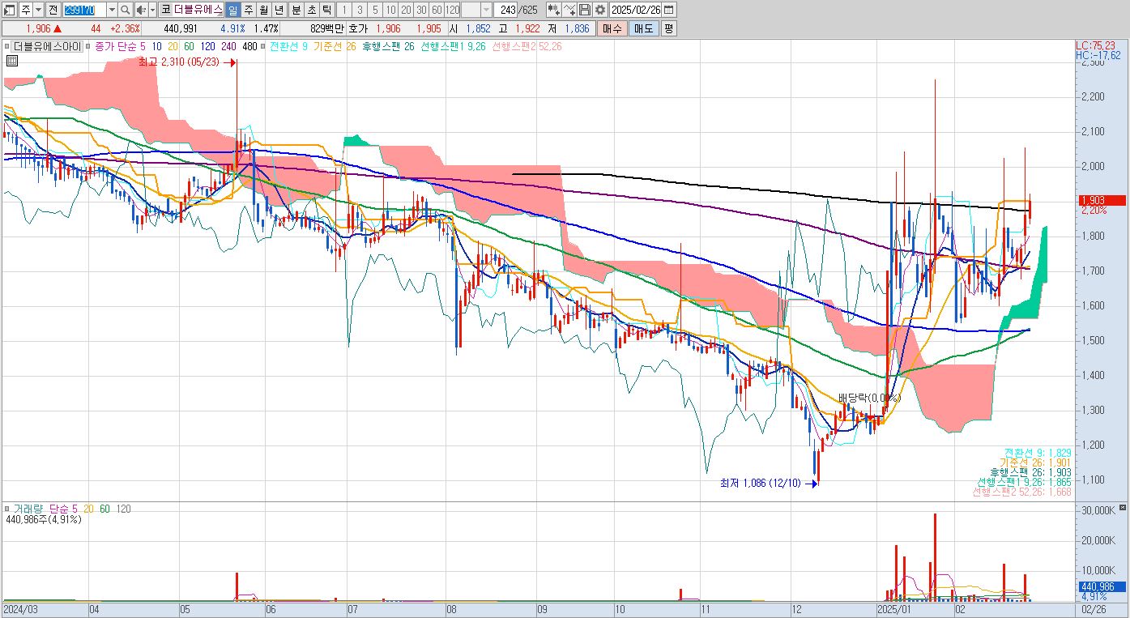The image size is (1130, 618).
Task: Click the 평 button beside 매도
Action: (668, 28)
